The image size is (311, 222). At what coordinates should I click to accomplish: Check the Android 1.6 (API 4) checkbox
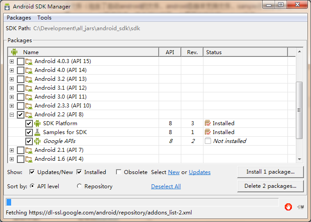[20, 159]
